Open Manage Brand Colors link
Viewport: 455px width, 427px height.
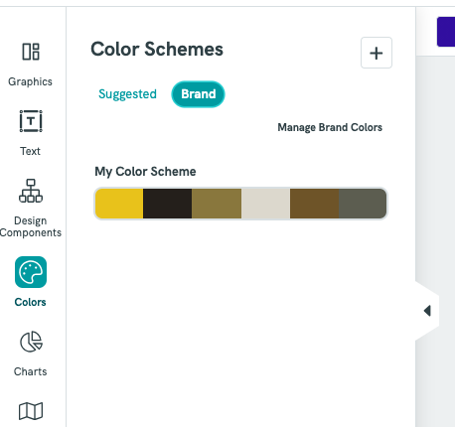[330, 127]
